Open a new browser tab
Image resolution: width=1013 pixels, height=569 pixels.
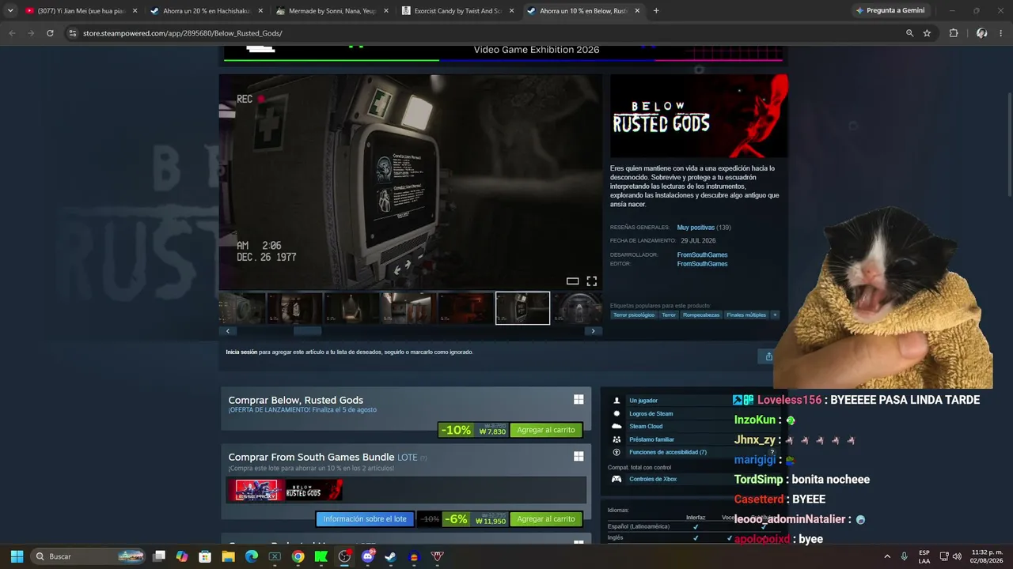(656, 11)
